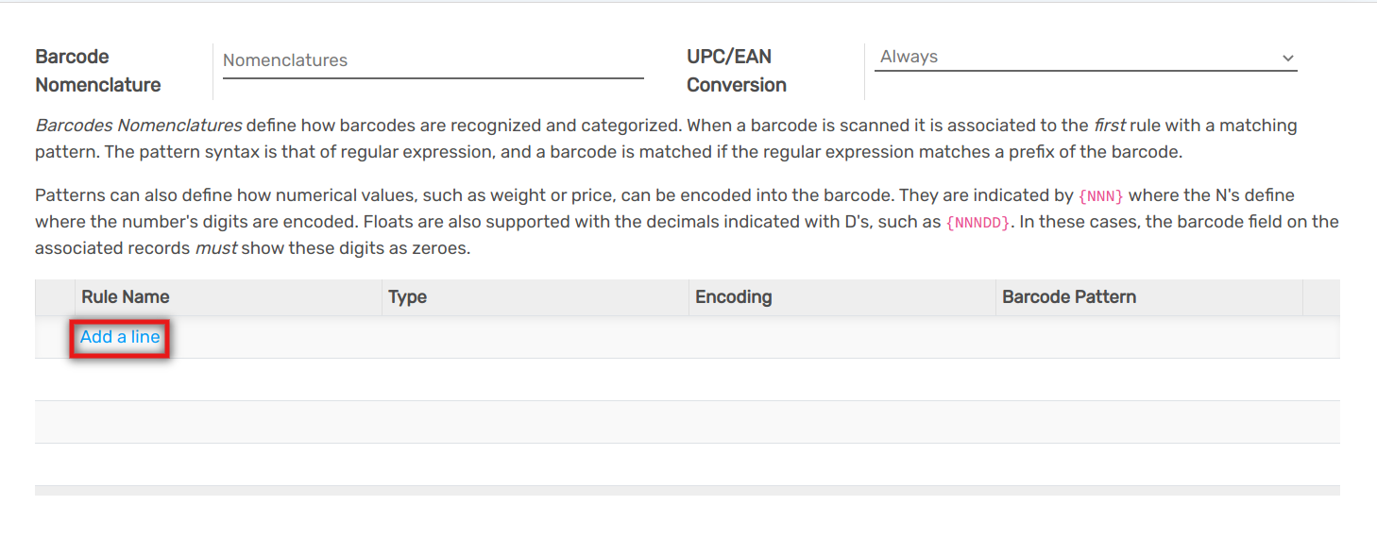Click the chevron arrow of the Always selector

pos(1287,59)
